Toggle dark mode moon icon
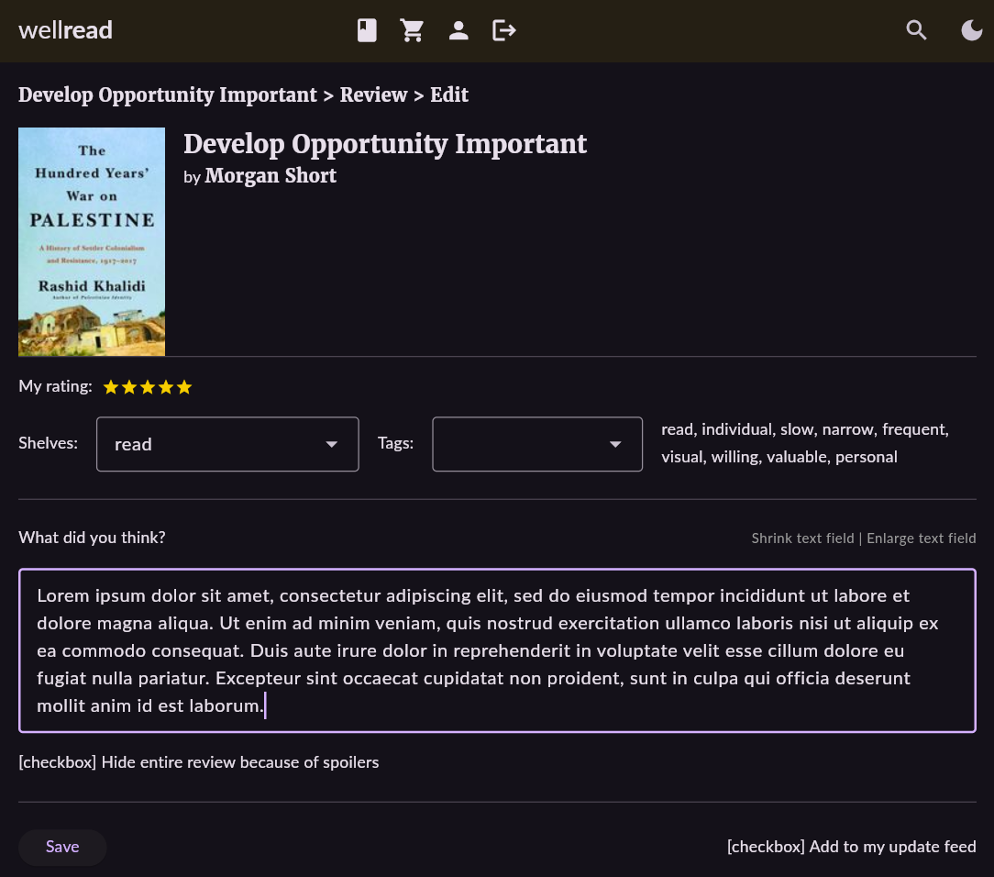 point(971,31)
